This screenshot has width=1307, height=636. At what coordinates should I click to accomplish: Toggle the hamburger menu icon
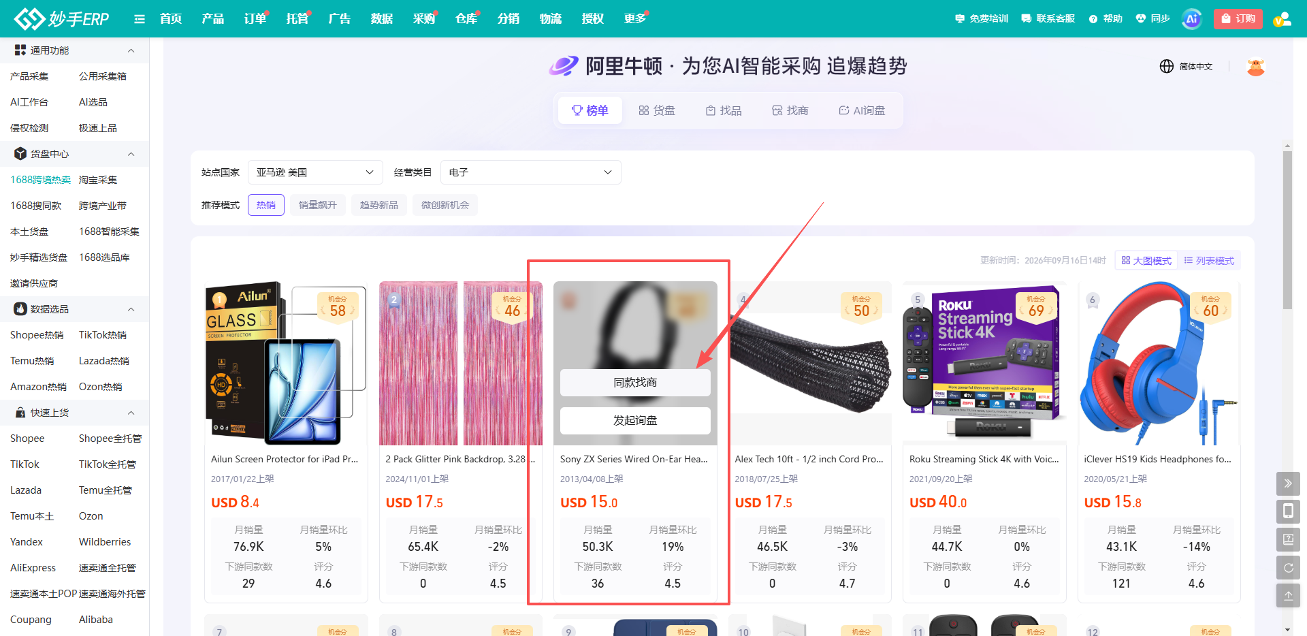point(140,19)
